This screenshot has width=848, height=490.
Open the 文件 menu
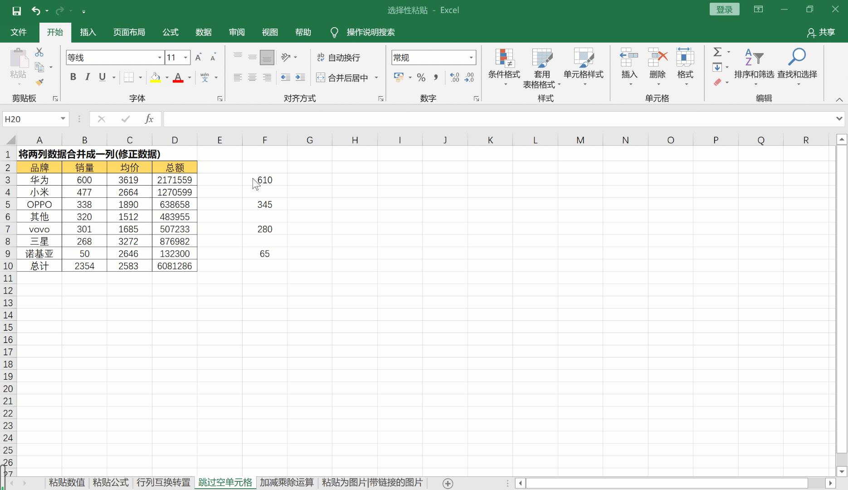point(19,32)
